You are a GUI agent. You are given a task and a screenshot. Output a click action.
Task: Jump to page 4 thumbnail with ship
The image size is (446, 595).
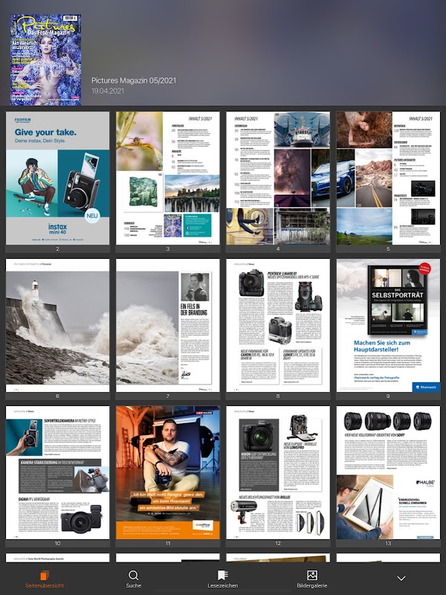tap(278, 178)
